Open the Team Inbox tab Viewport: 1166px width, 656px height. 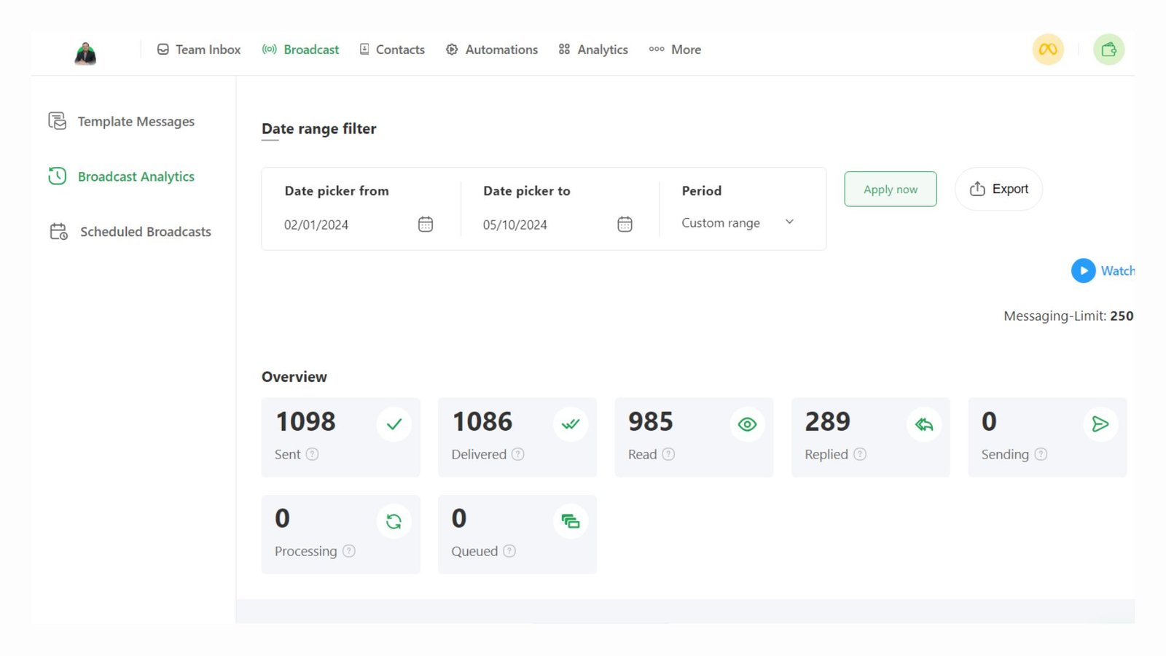click(199, 50)
